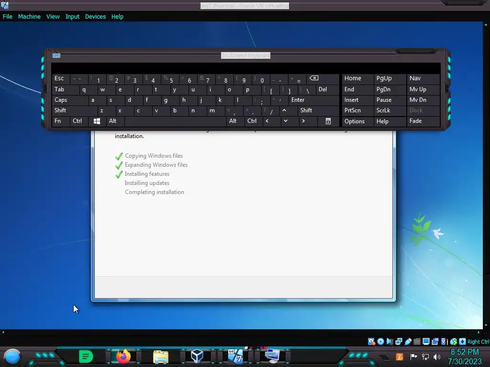Screen dimensions: 490x367
Task: Click the space bar key
Action: (175, 121)
